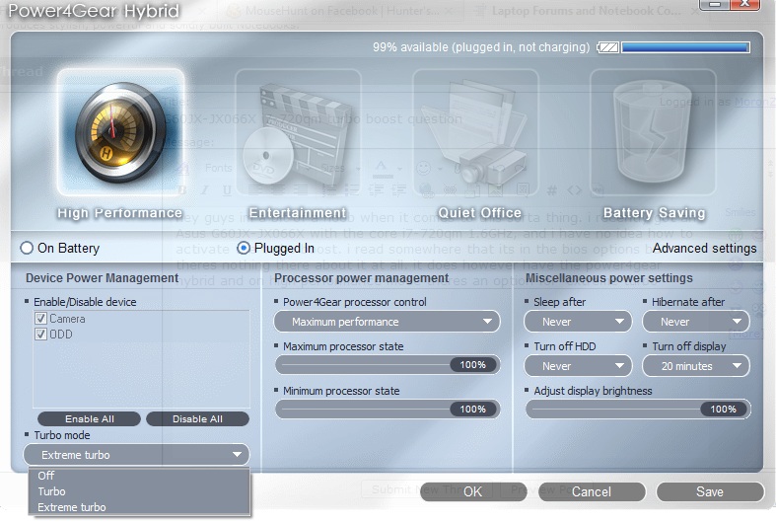This screenshot has height=523, width=776.
Task: Click the Enable All button
Action: [89, 419]
